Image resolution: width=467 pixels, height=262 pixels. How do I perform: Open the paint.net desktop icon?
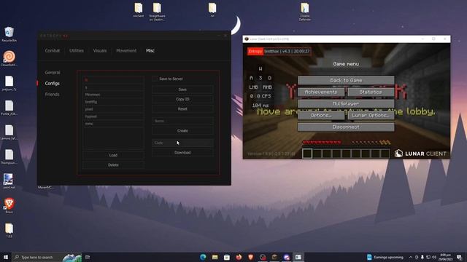click(x=8, y=181)
